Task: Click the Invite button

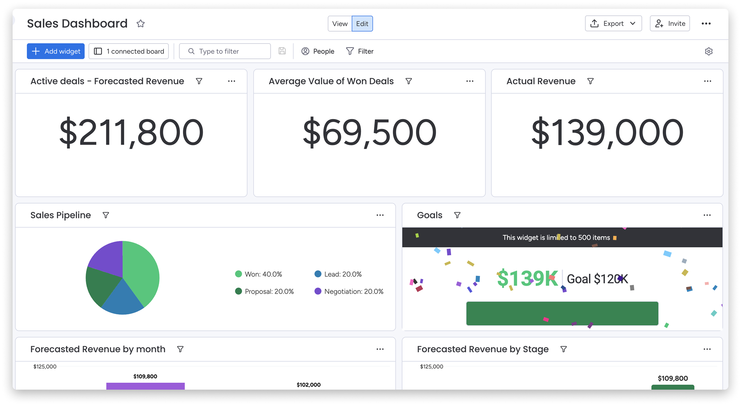Action: pos(670,24)
